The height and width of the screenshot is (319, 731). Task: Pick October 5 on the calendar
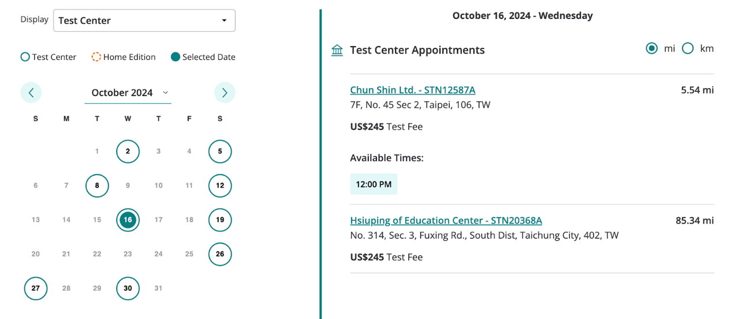(x=220, y=151)
